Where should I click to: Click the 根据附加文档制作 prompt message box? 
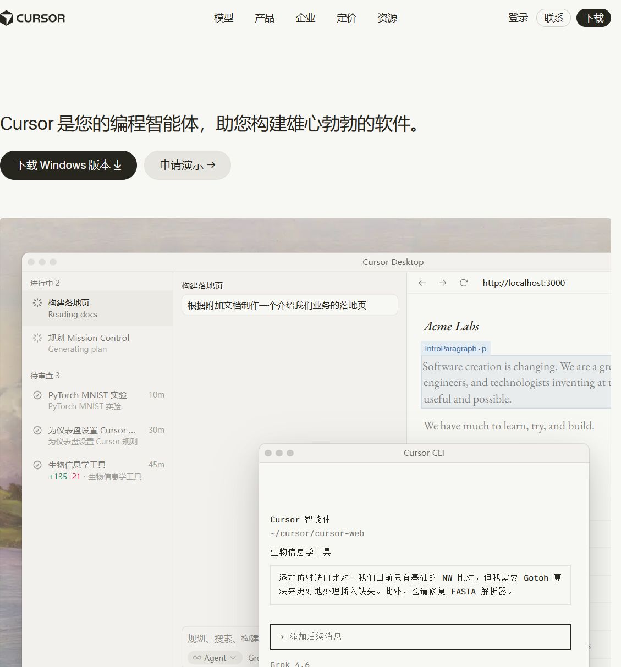[289, 305]
